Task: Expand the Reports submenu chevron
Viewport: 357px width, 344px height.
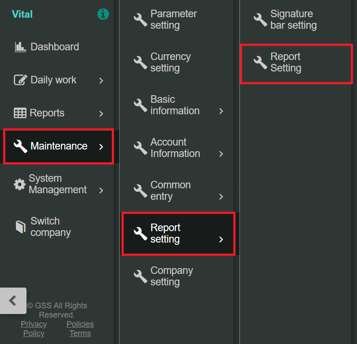Action: tap(101, 113)
